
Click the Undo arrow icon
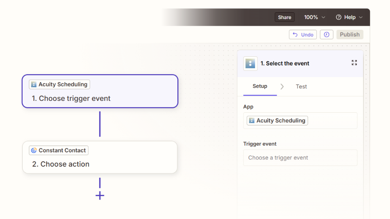click(295, 35)
